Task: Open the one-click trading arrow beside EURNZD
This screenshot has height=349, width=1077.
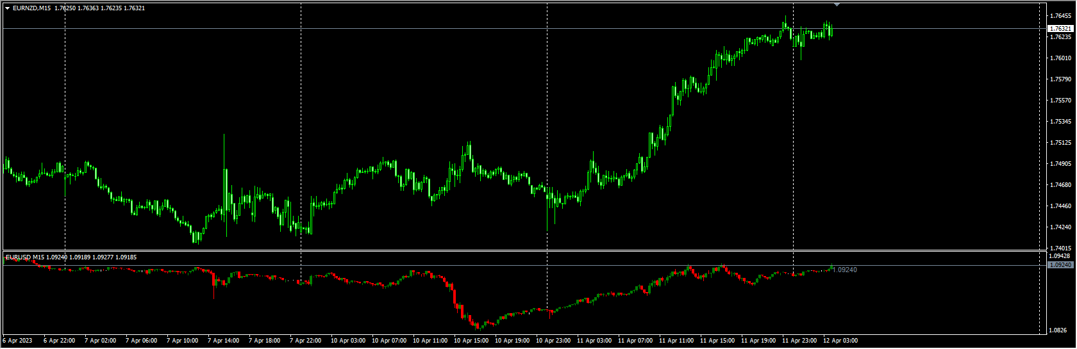Action: (x=8, y=8)
